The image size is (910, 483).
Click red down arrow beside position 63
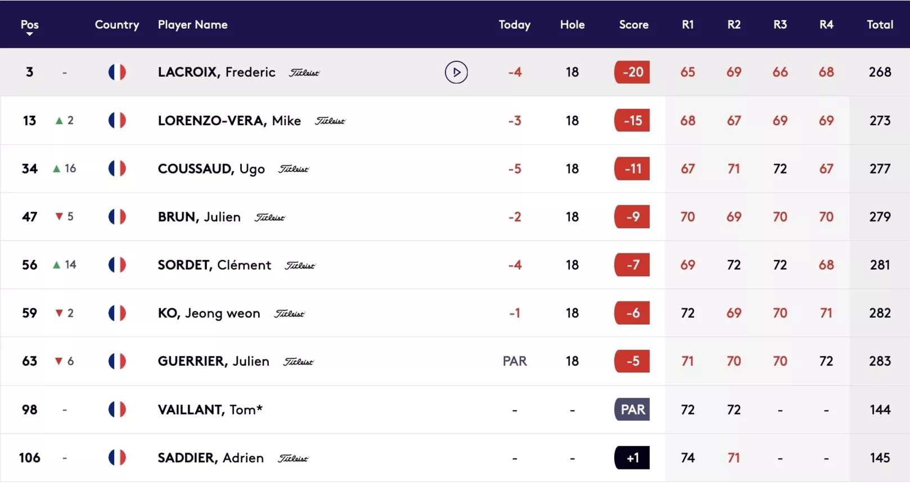(x=58, y=361)
